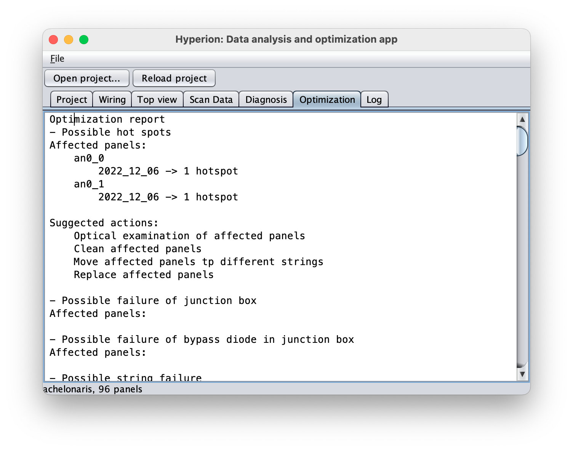Click the vertical scrollbar thumb
The height and width of the screenshot is (451, 573).
(522, 141)
